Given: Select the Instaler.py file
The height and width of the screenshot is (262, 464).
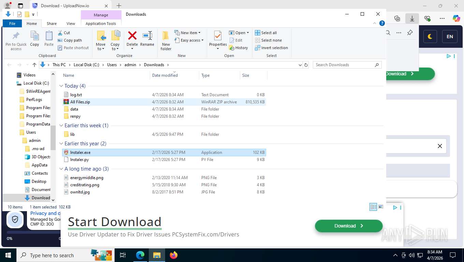Looking at the screenshot, I should coord(164,160).
